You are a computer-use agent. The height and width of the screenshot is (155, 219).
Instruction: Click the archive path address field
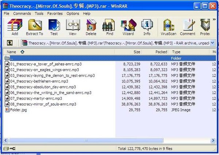point(118,43)
